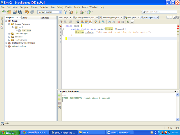Expand the Test Packages node
The height and width of the screenshot is (135, 180).
[x=9, y=34]
